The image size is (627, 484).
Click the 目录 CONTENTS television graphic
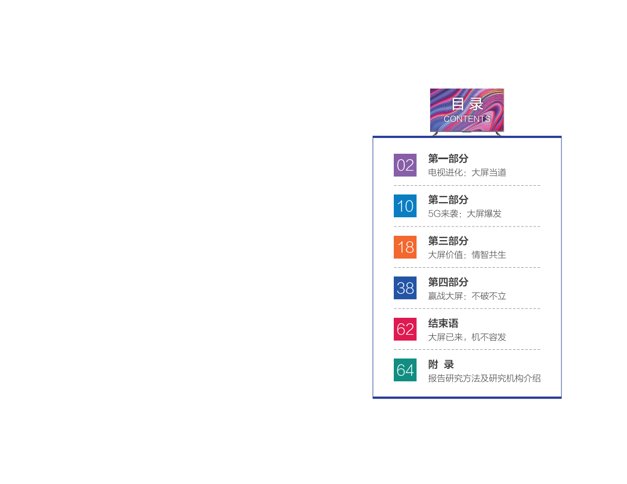[x=467, y=110]
